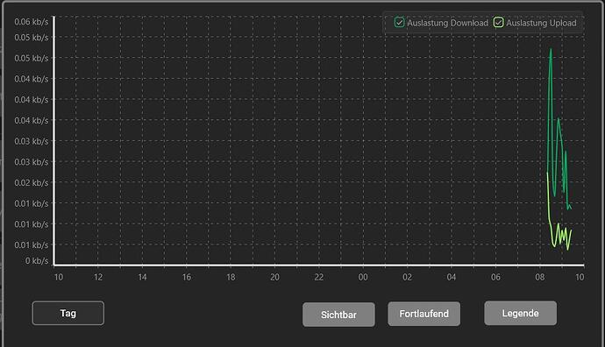Uncheck the Auslastung Upload checkbox

click(x=499, y=23)
